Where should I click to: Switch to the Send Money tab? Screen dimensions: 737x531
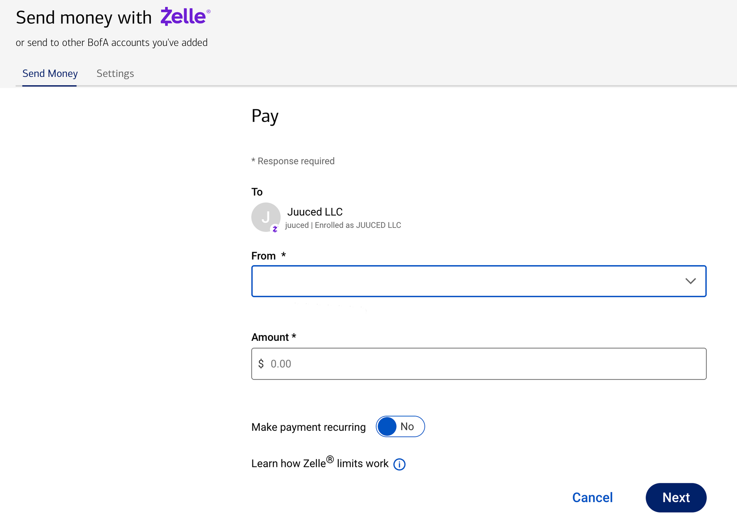(50, 73)
